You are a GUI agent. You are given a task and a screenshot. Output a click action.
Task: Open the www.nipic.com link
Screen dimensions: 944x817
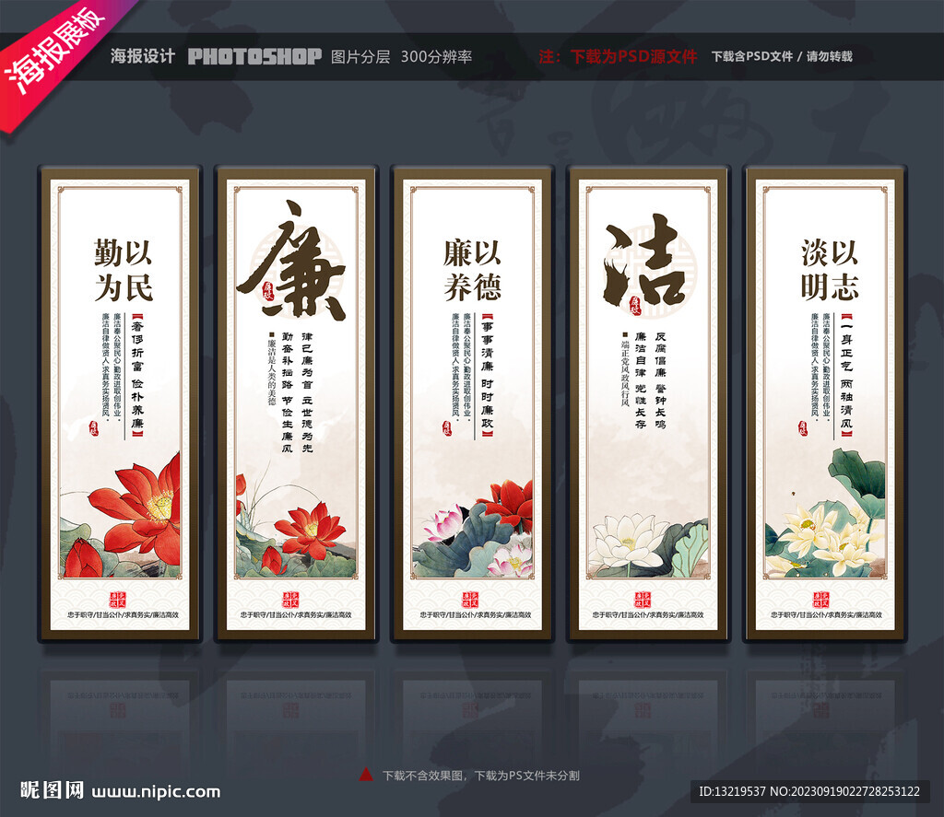(x=156, y=792)
